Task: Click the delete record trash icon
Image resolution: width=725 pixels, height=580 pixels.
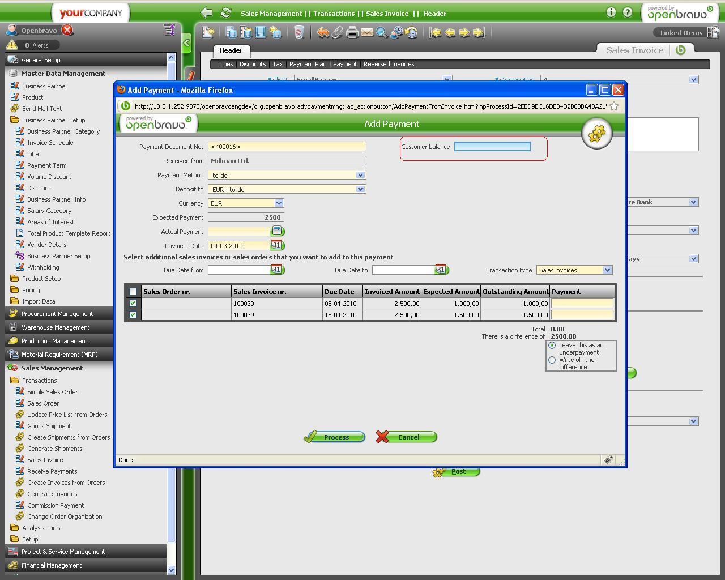Action: [299, 32]
